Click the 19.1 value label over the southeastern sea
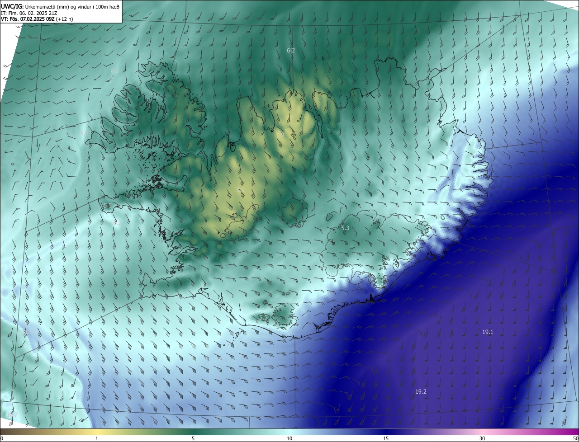The height and width of the screenshot is (442, 579). pos(488,332)
